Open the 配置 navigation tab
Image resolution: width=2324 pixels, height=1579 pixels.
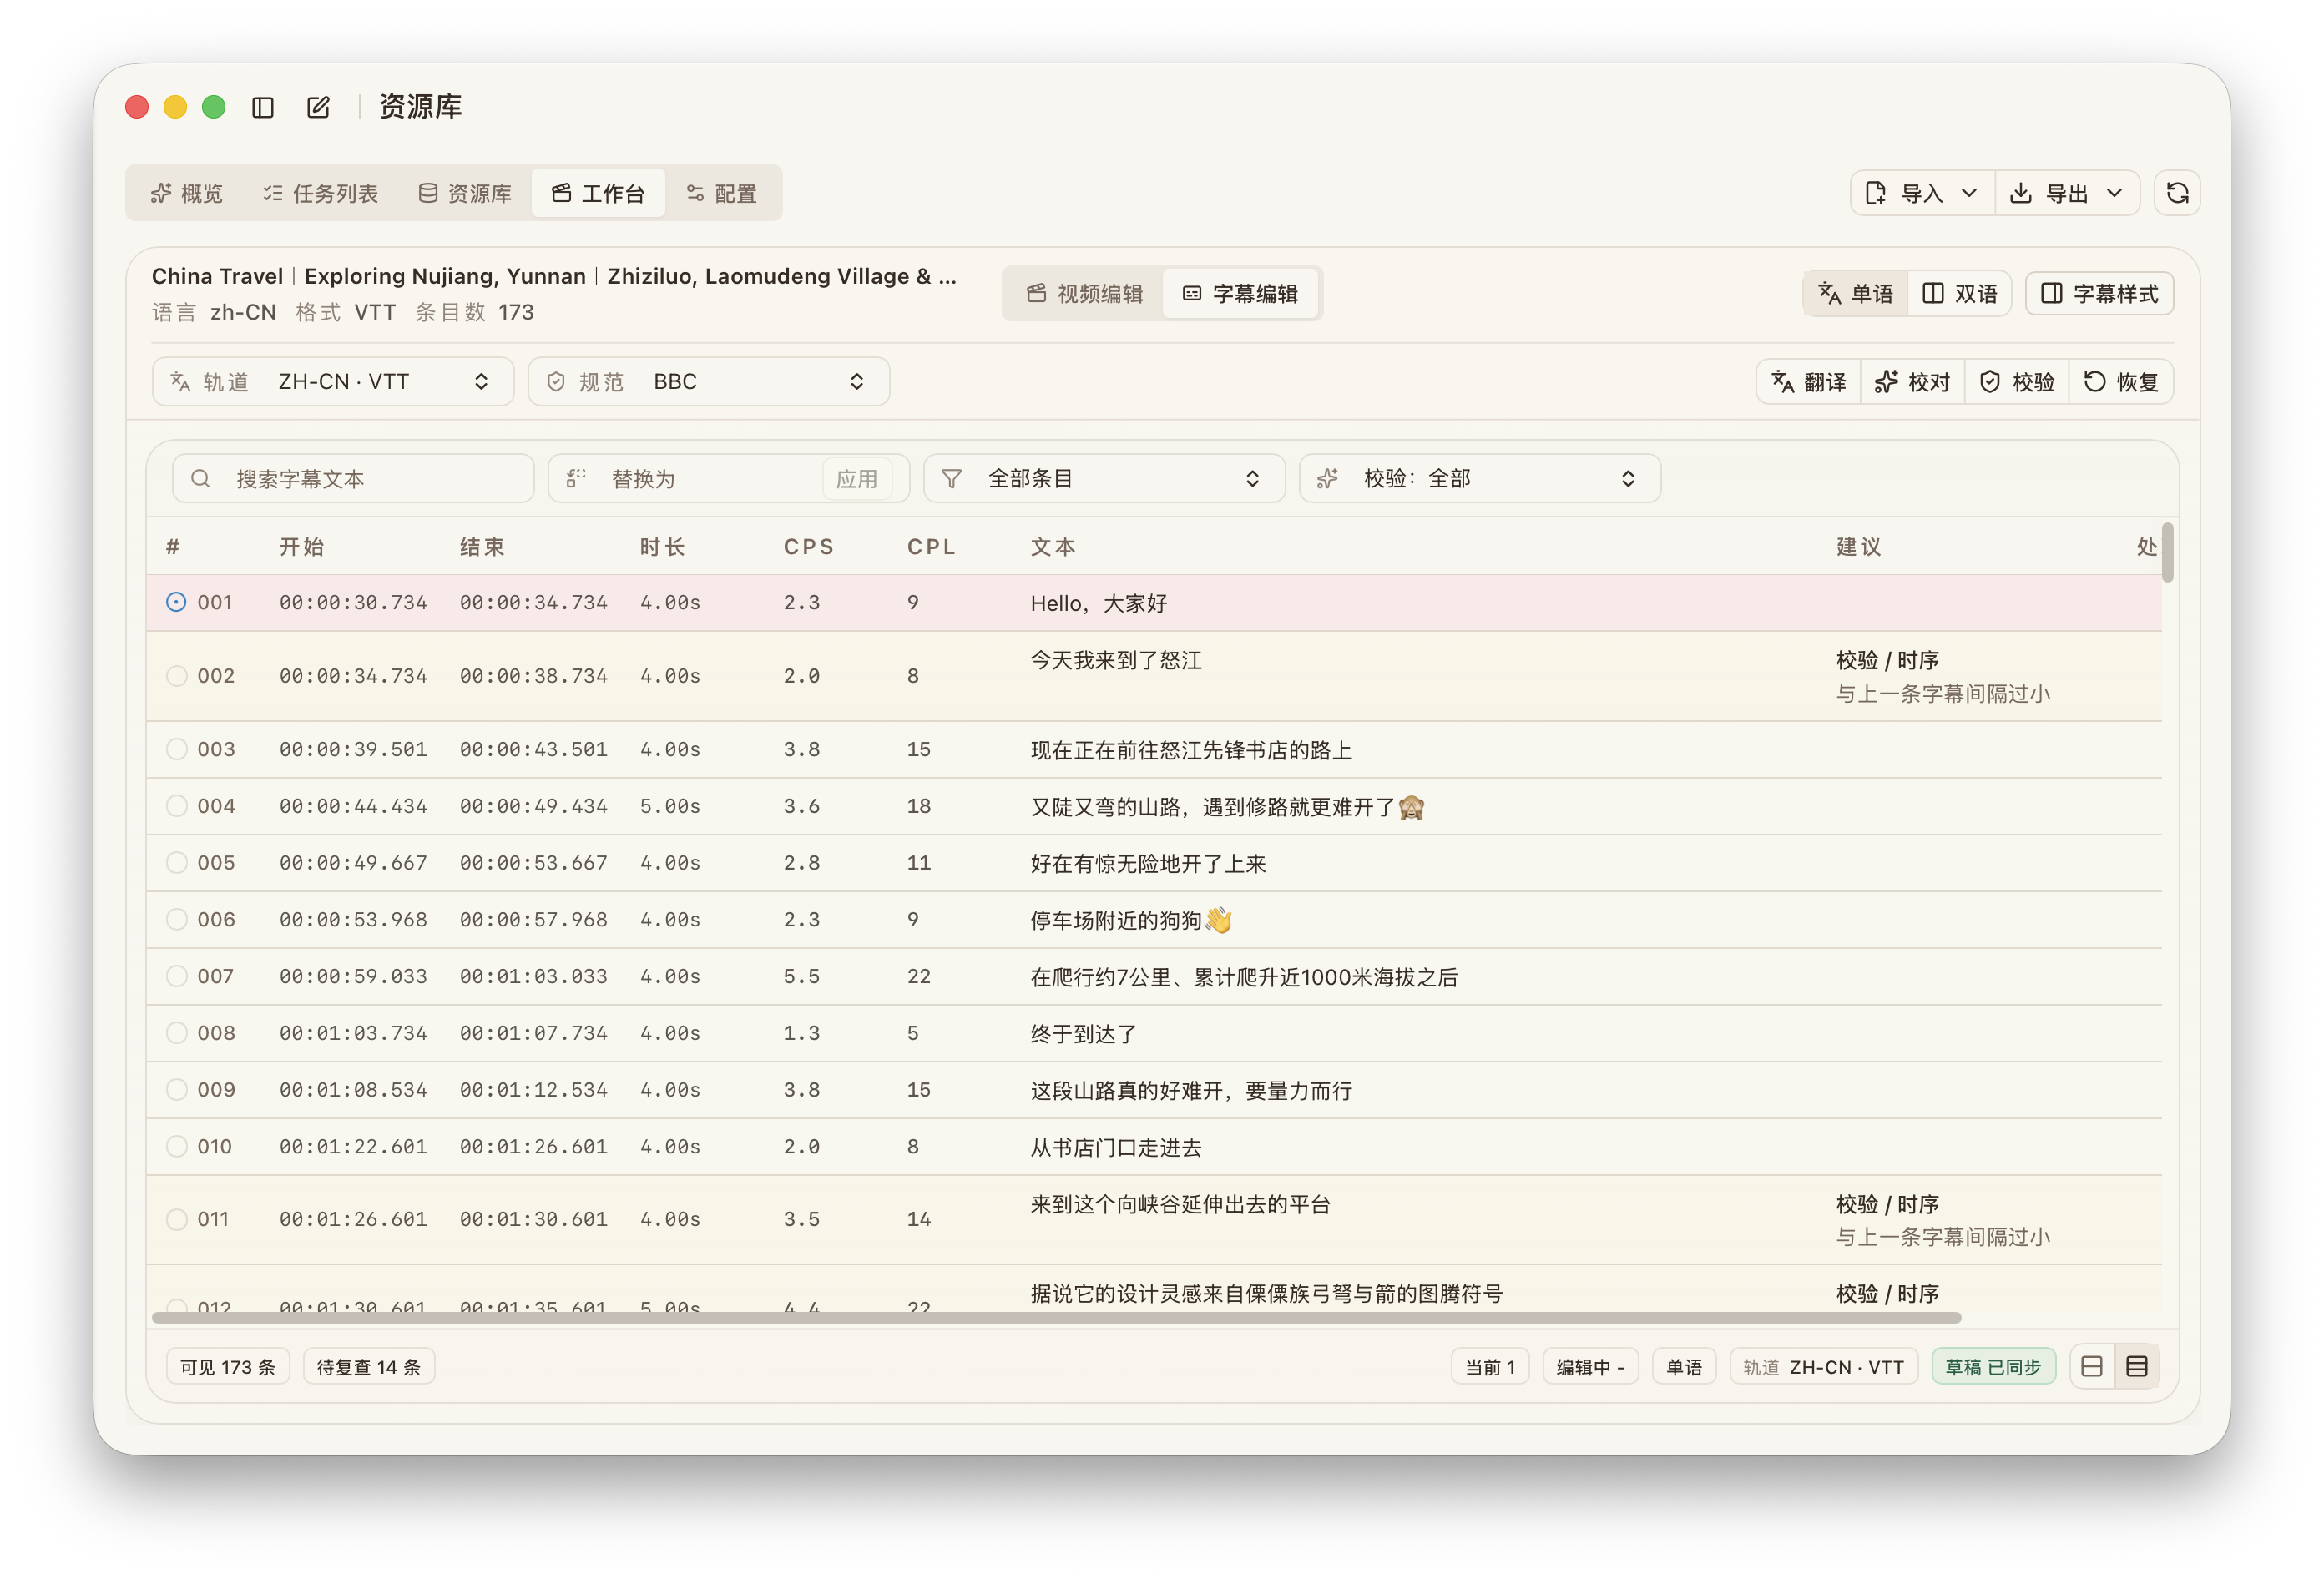click(724, 192)
